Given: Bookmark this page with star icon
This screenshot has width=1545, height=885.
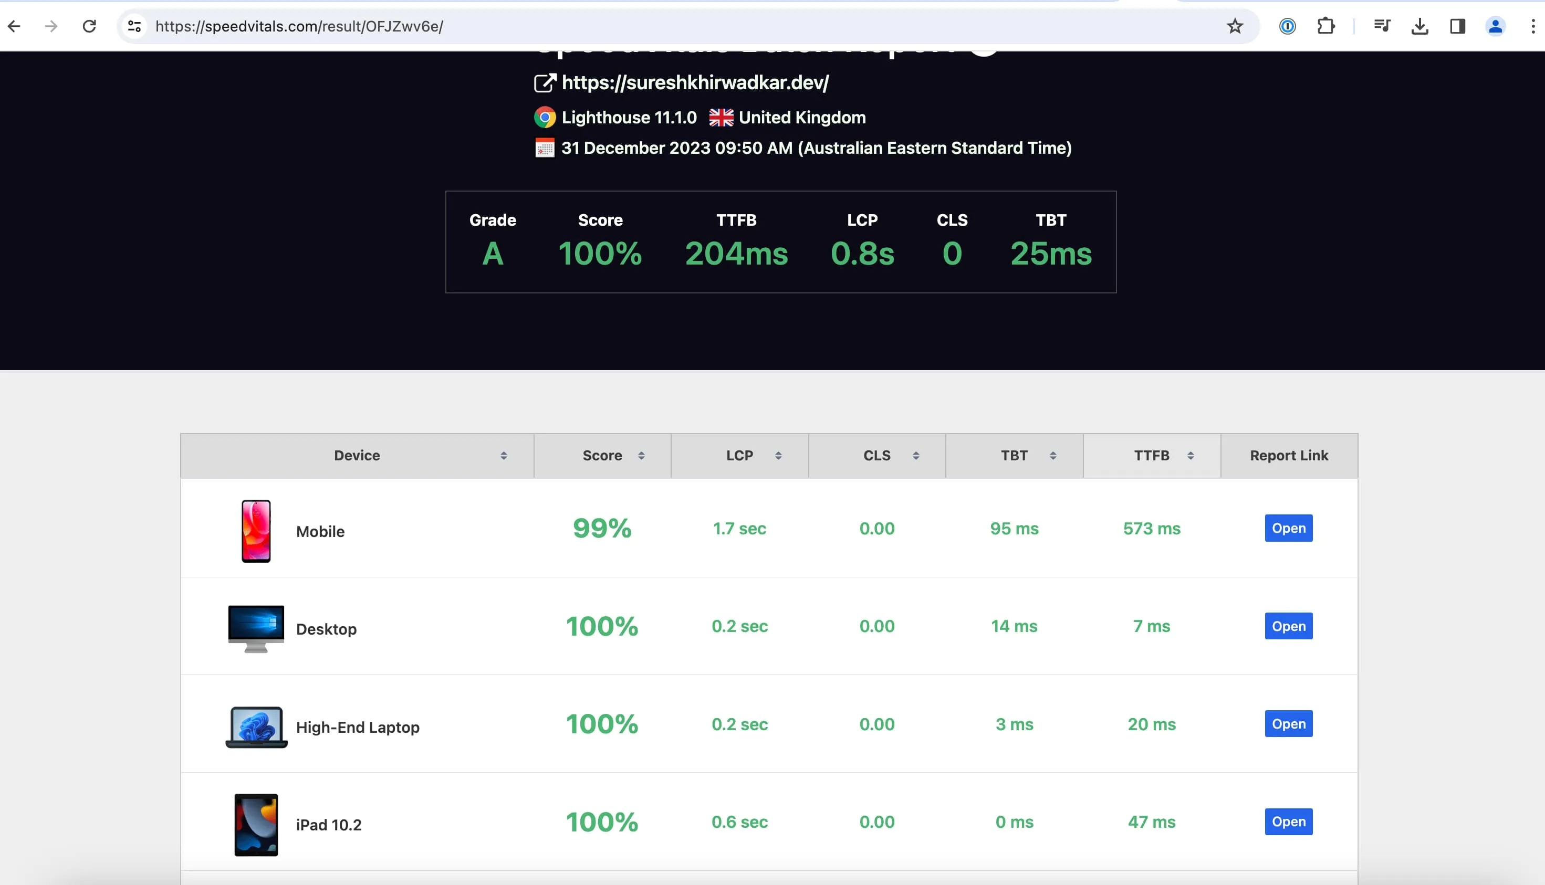Looking at the screenshot, I should pos(1234,26).
